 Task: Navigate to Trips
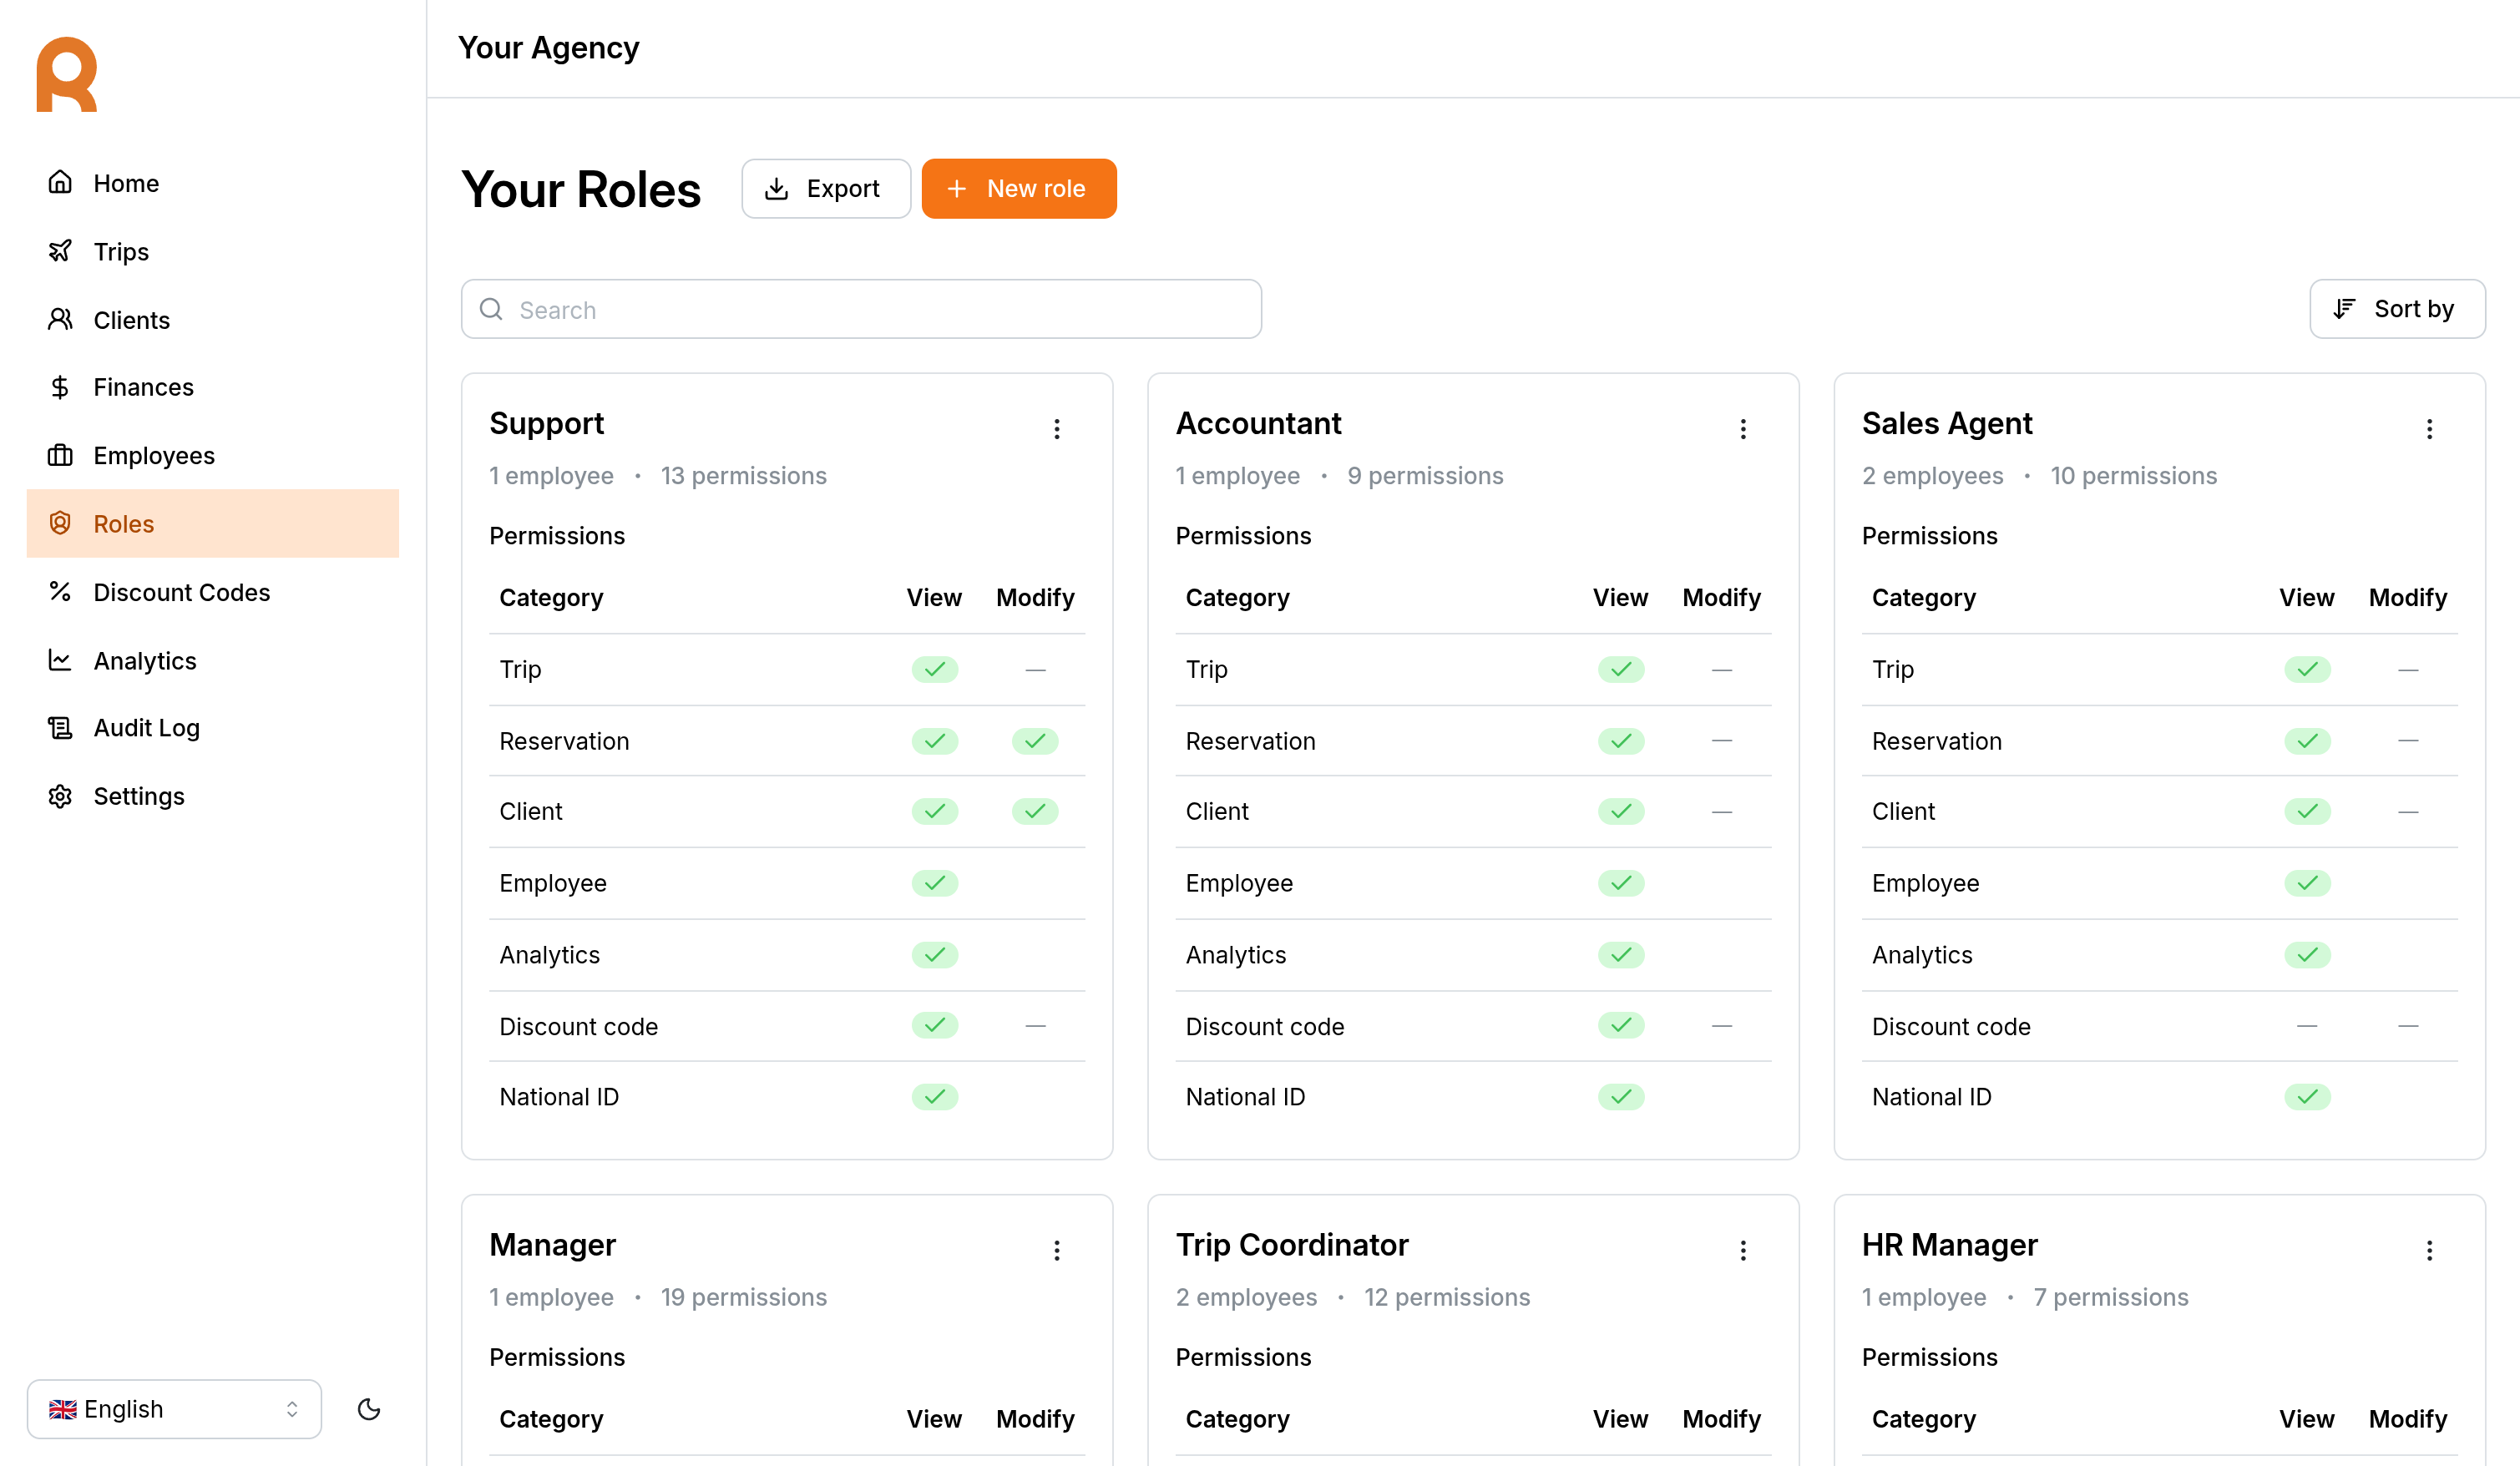[x=213, y=251]
